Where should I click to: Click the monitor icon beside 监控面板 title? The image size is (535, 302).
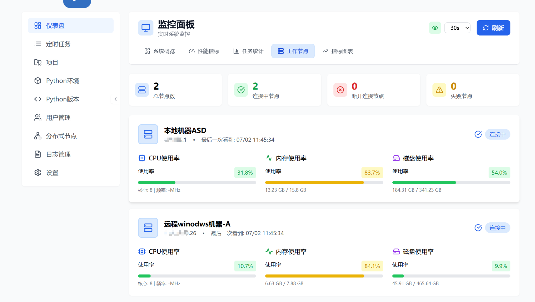tap(146, 28)
